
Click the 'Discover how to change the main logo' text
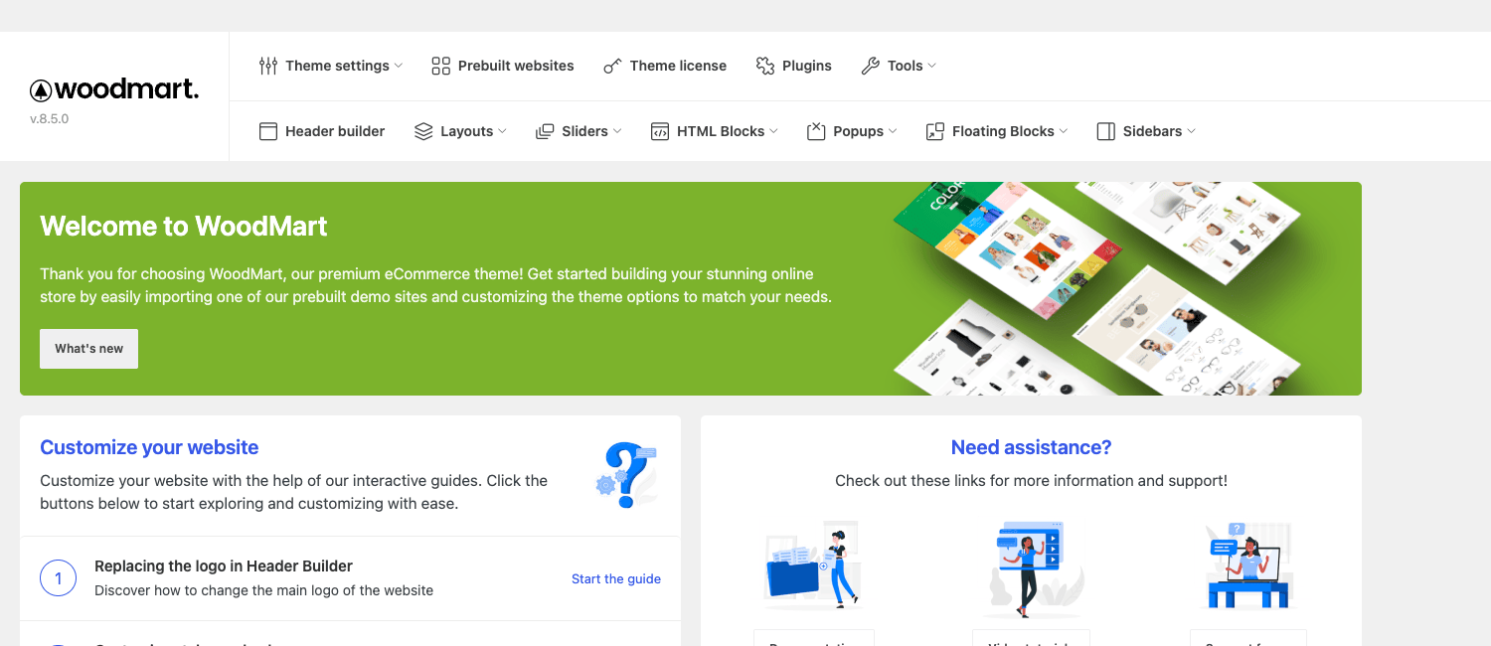tap(263, 590)
